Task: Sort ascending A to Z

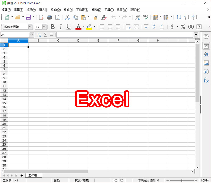Action: coord(187,17)
